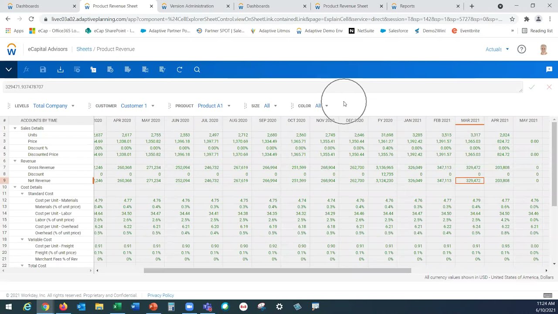This screenshot has height=314, width=558.
Task: Click the download/export icon in toolbar
Action: coord(60,69)
